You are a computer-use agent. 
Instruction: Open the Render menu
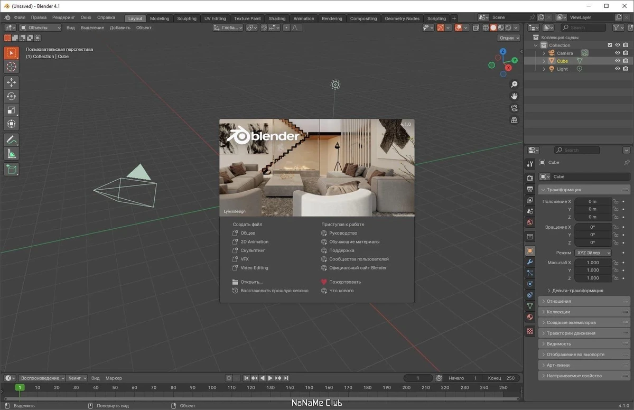pyautogui.click(x=63, y=17)
